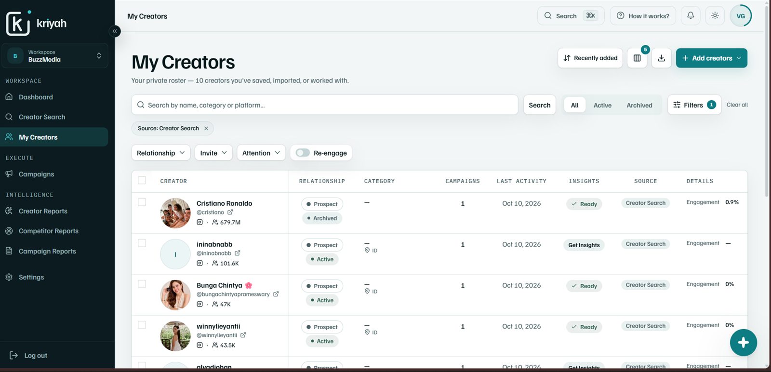771x372 pixels.
Task: Click the Dashboard home icon in sidebar
Action: [9, 97]
